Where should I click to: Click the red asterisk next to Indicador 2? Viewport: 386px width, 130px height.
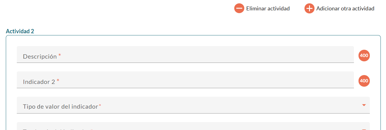pyautogui.click(x=58, y=81)
